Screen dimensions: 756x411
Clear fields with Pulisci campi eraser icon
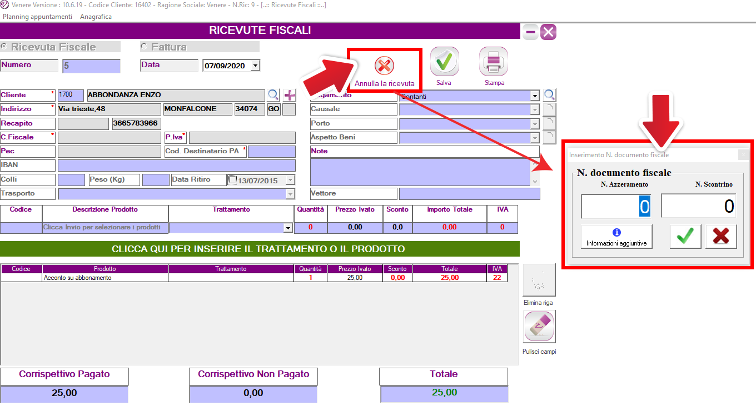(539, 326)
